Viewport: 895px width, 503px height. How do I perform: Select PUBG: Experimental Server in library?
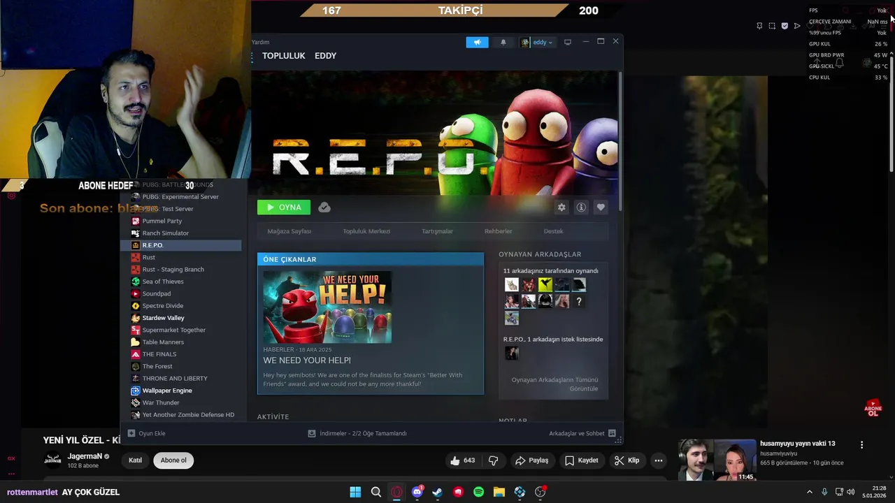pyautogui.click(x=180, y=197)
